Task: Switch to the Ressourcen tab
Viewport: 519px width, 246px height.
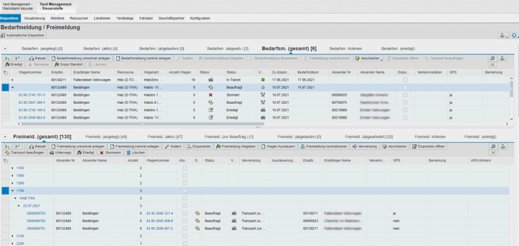Action: point(79,18)
